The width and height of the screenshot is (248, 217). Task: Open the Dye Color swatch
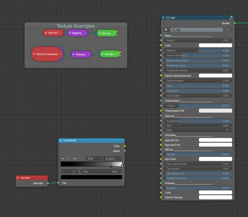point(216,159)
